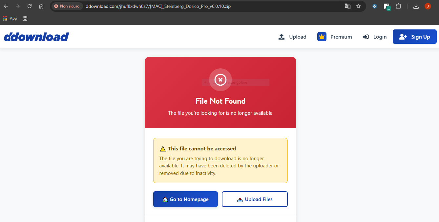This screenshot has height=222, width=439.
Task: Open Premium from the navigation bar
Action: pyautogui.click(x=335, y=37)
